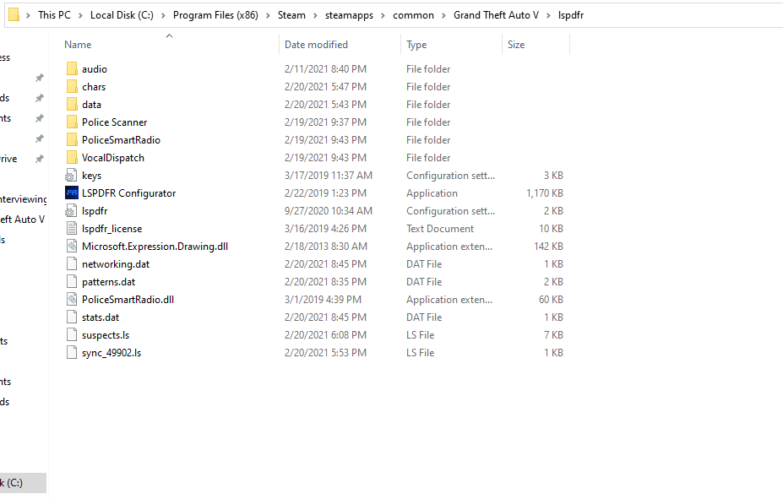Expand chevron before This PC in path
Viewport: 783px width, 499px height.
[x=29, y=15]
